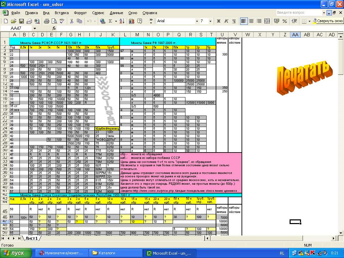Toggle bold Ж formatting
The height and width of the screenshot is (258, 344).
pos(219,21)
